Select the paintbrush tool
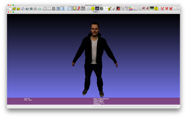The height and width of the screenshot is (118, 187). pyautogui.click(x=114, y=8)
